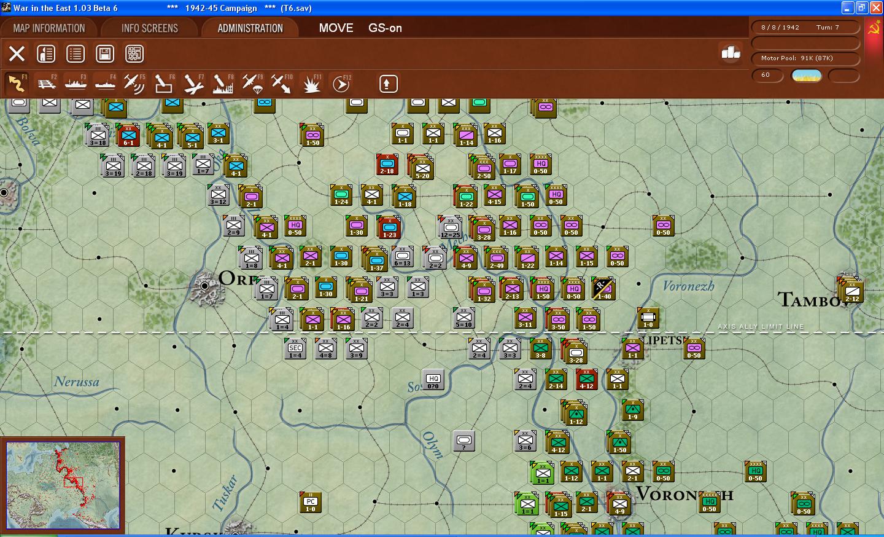This screenshot has width=884, height=537.
Task: Select the red 4-12 unit counter
Action: tap(587, 380)
